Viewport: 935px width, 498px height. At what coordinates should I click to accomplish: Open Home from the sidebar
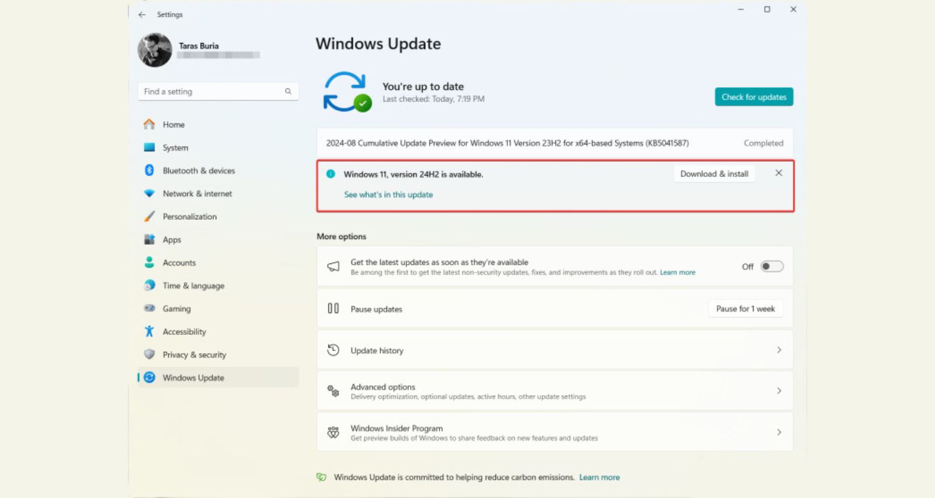[x=218, y=125]
